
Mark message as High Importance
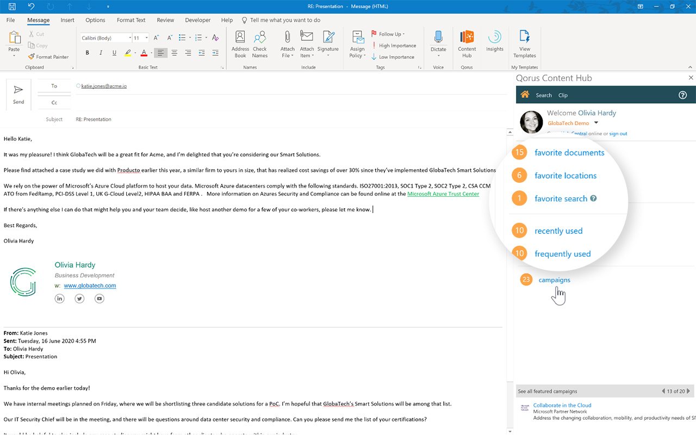click(394, 46)
